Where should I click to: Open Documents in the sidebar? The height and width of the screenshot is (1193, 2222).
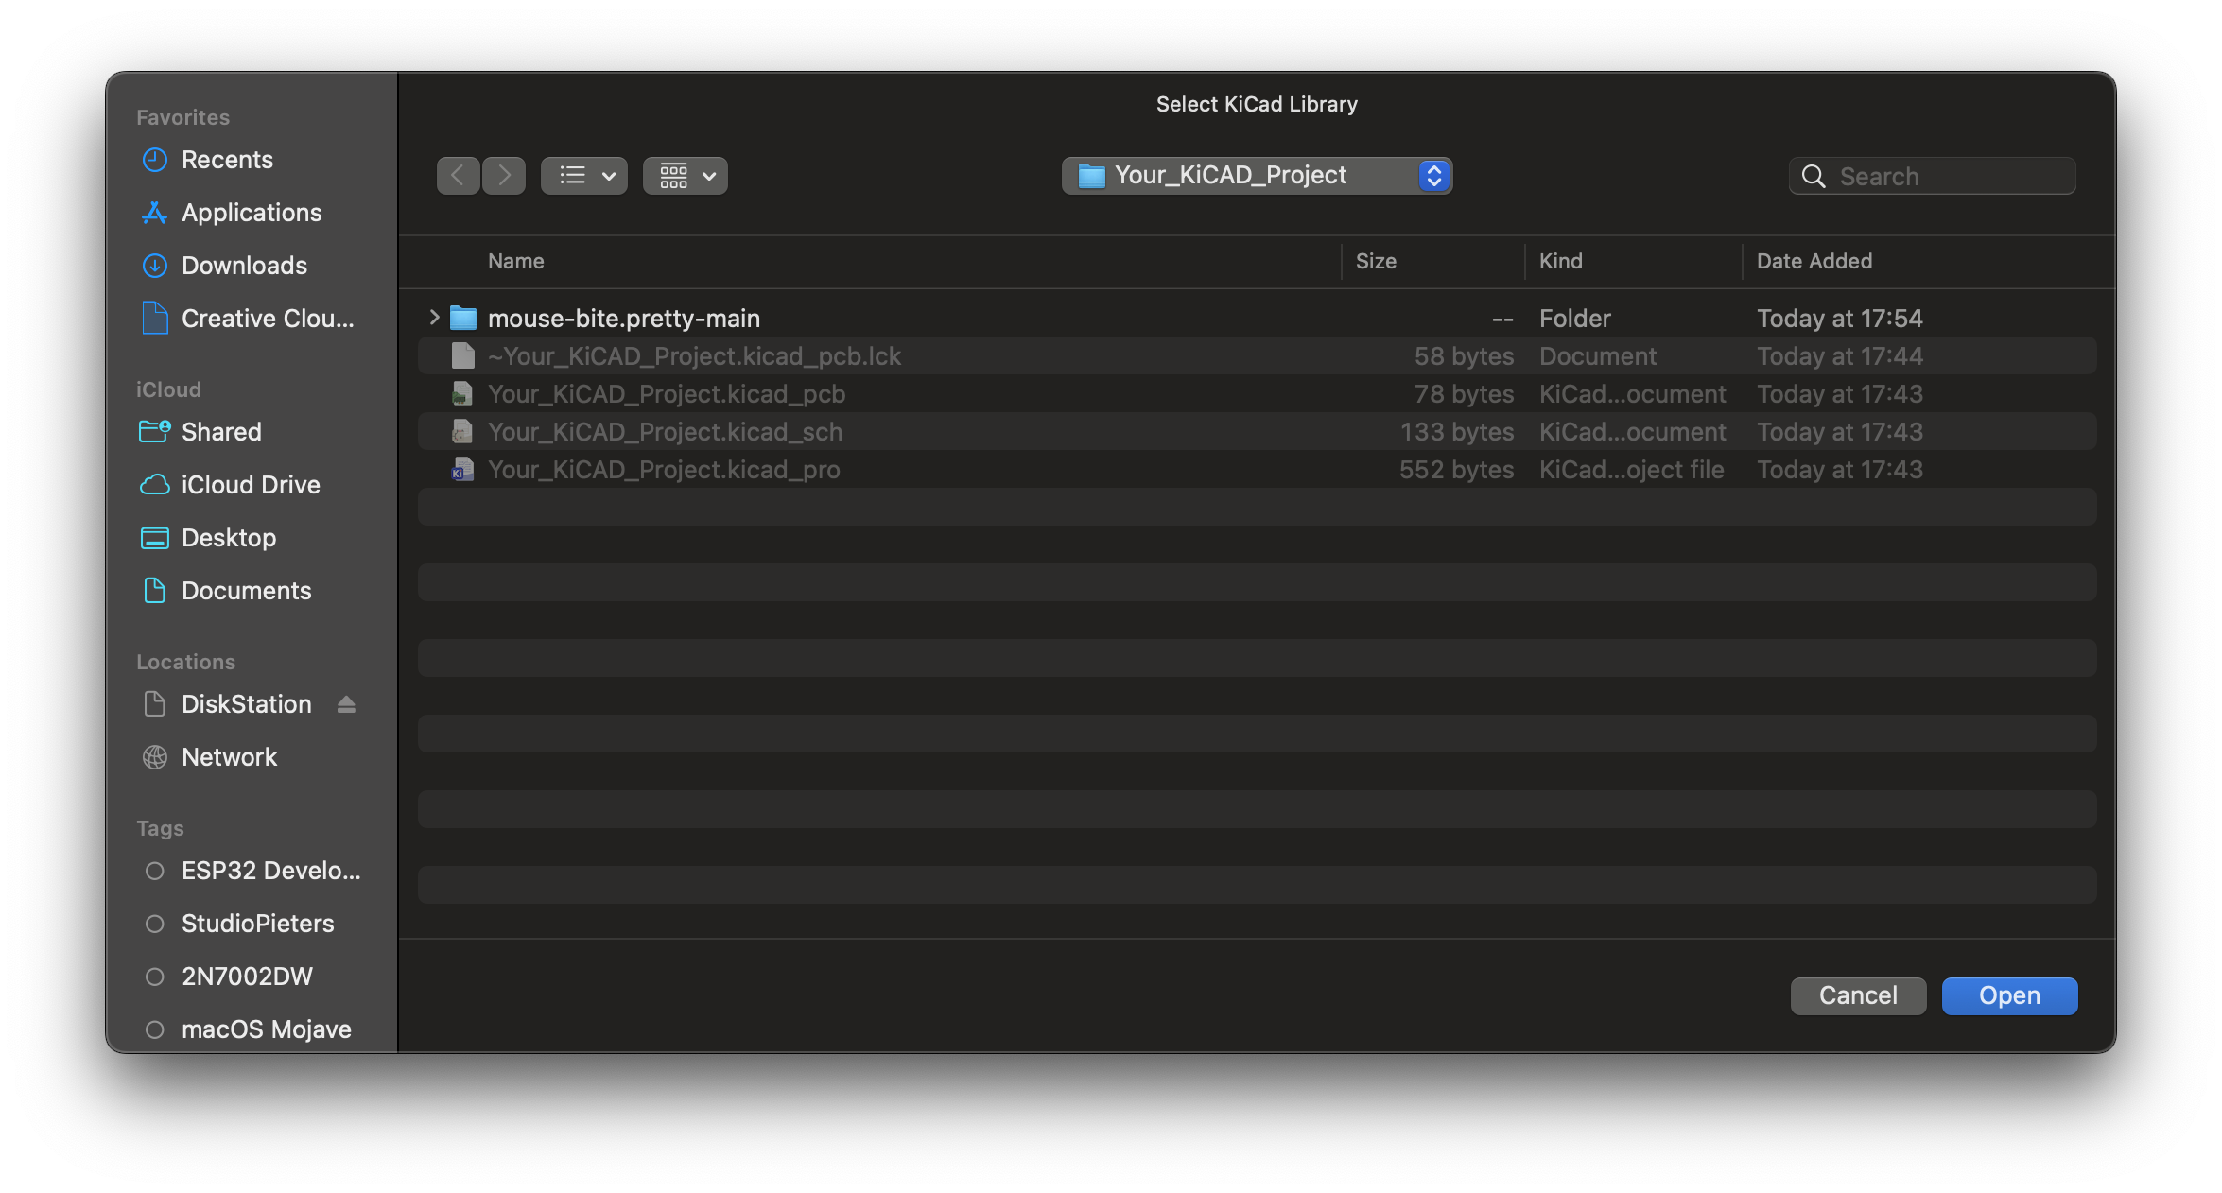[x=246, y=591]
